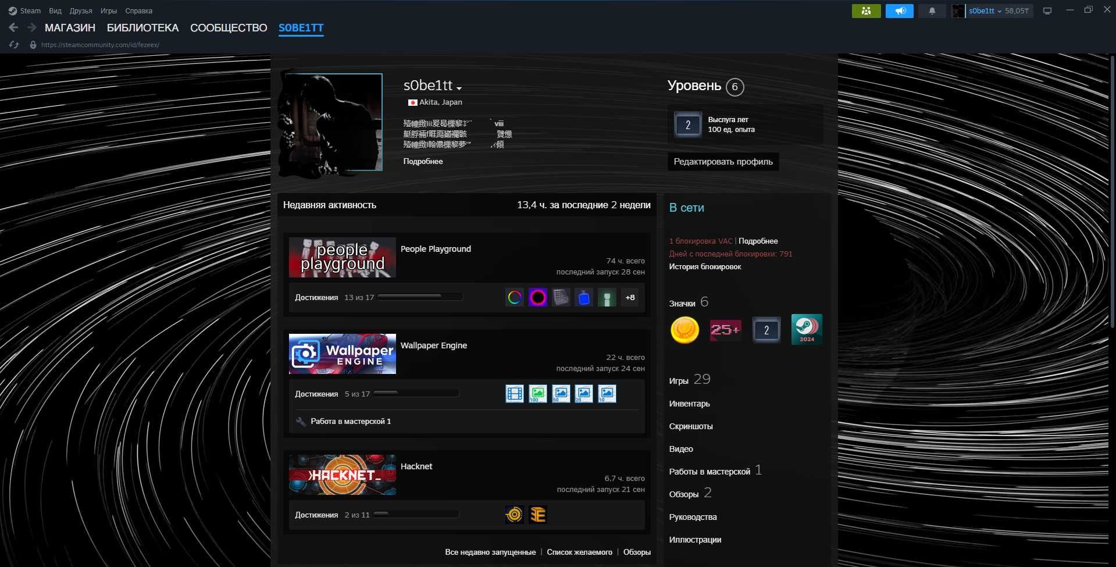
Task: Click the Japan flag icon
Action: tap(412, 102)
